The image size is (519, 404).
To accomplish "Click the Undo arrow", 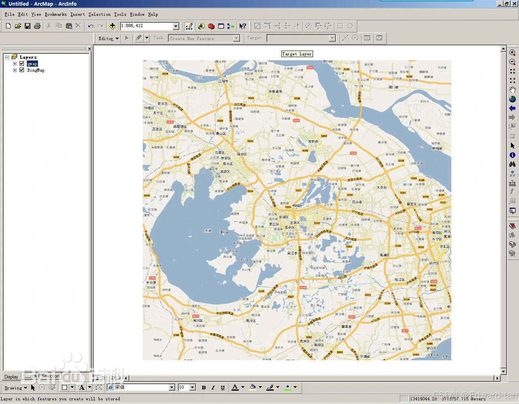I will [91, 26].
